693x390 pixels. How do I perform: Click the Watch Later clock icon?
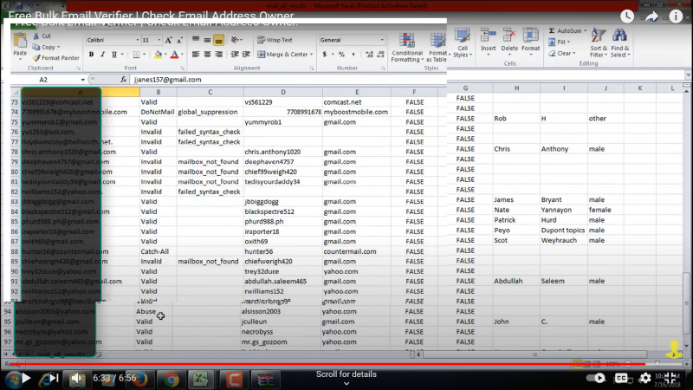pos(627,16)
